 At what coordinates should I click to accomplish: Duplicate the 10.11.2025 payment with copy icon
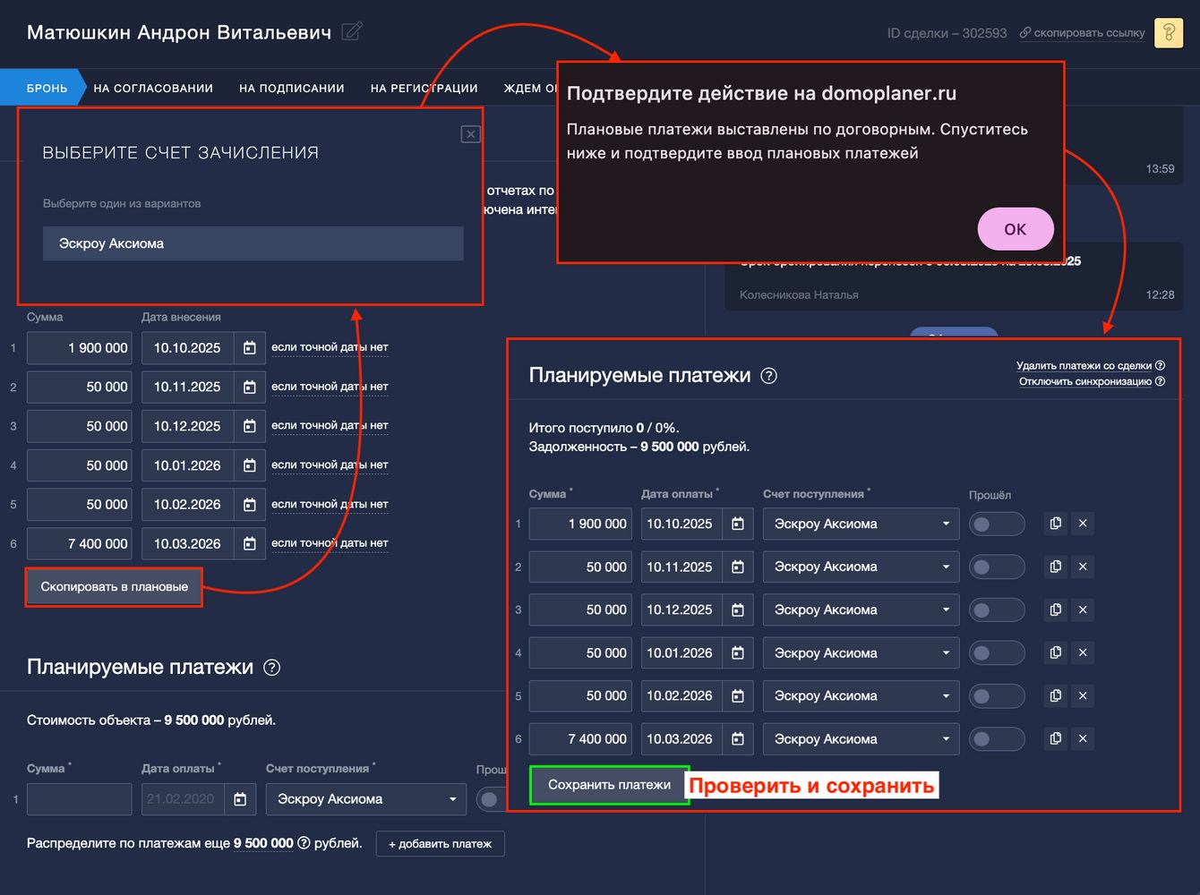pyautogui.click(x=1056, y=567)
